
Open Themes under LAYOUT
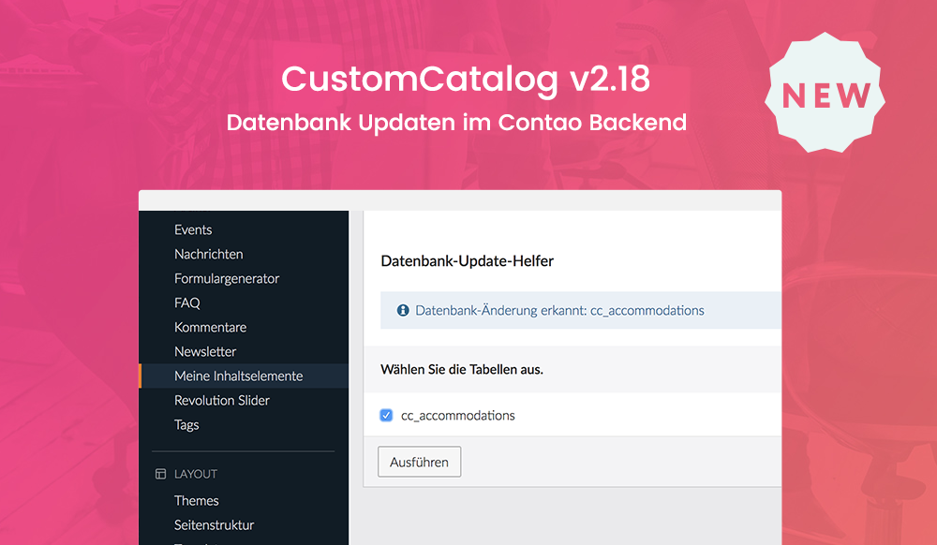[196, 501]
